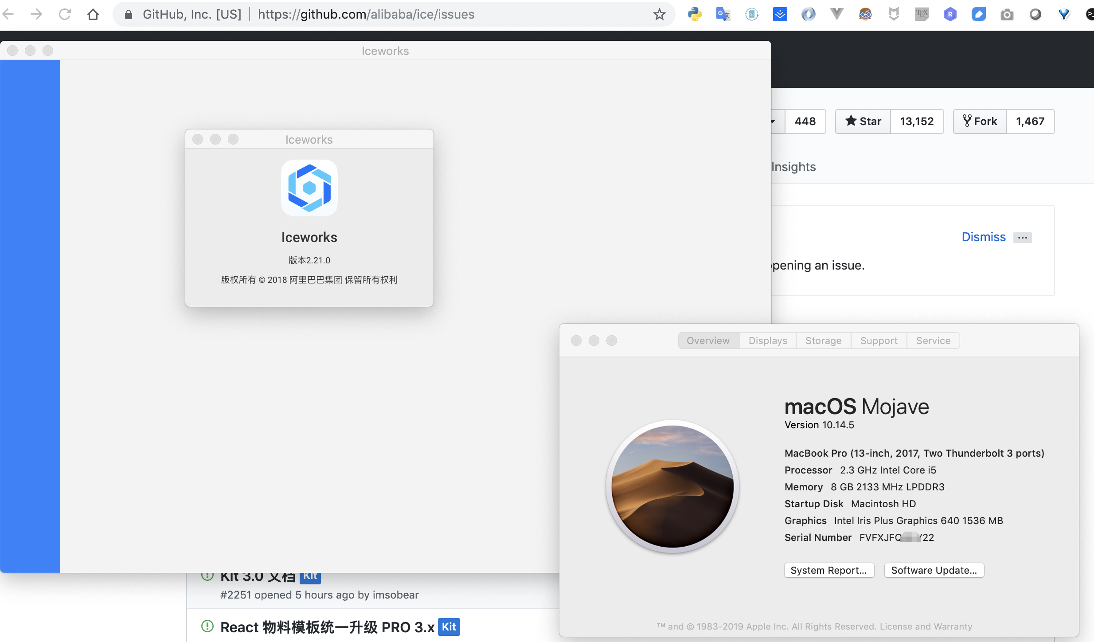
Task: Open Google Translate extension
Action: coord(723,14)
